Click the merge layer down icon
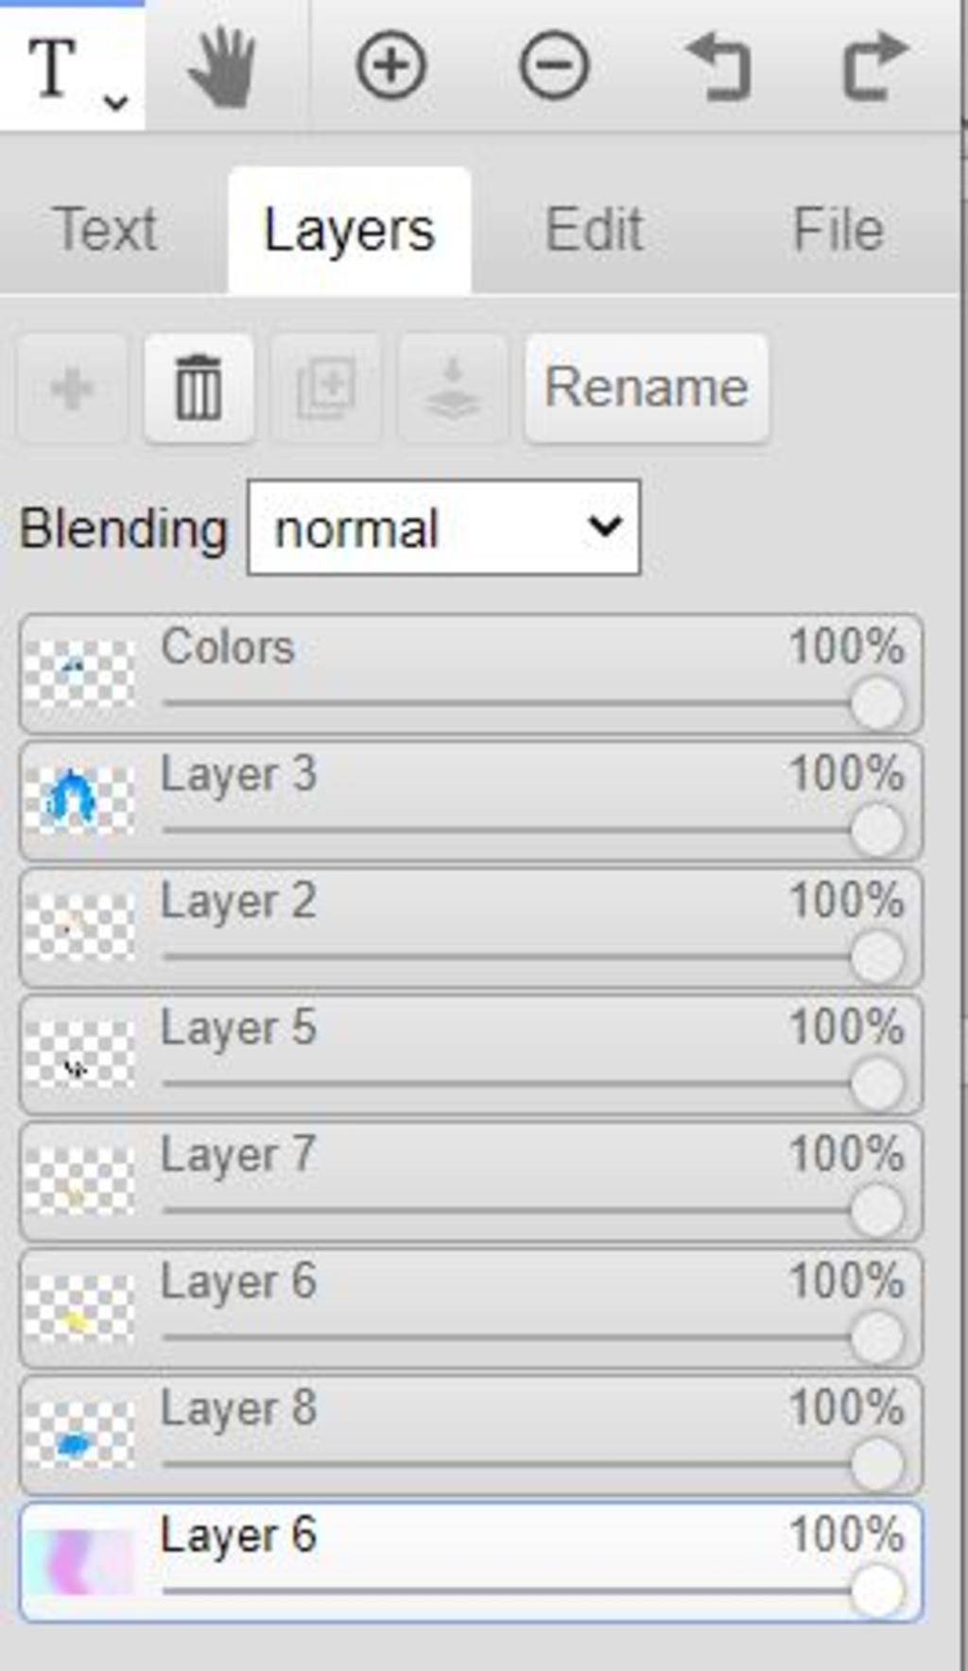The height and width of the screenshot is (1671, 968). (453, 388)
